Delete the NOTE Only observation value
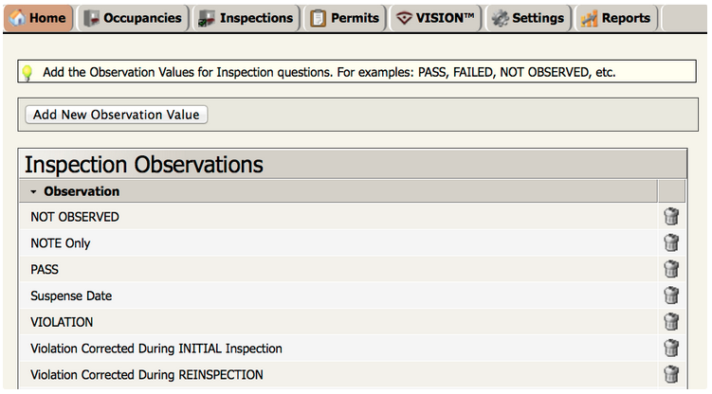This screenshot has width=712, height=394. (x=671, y=243)
